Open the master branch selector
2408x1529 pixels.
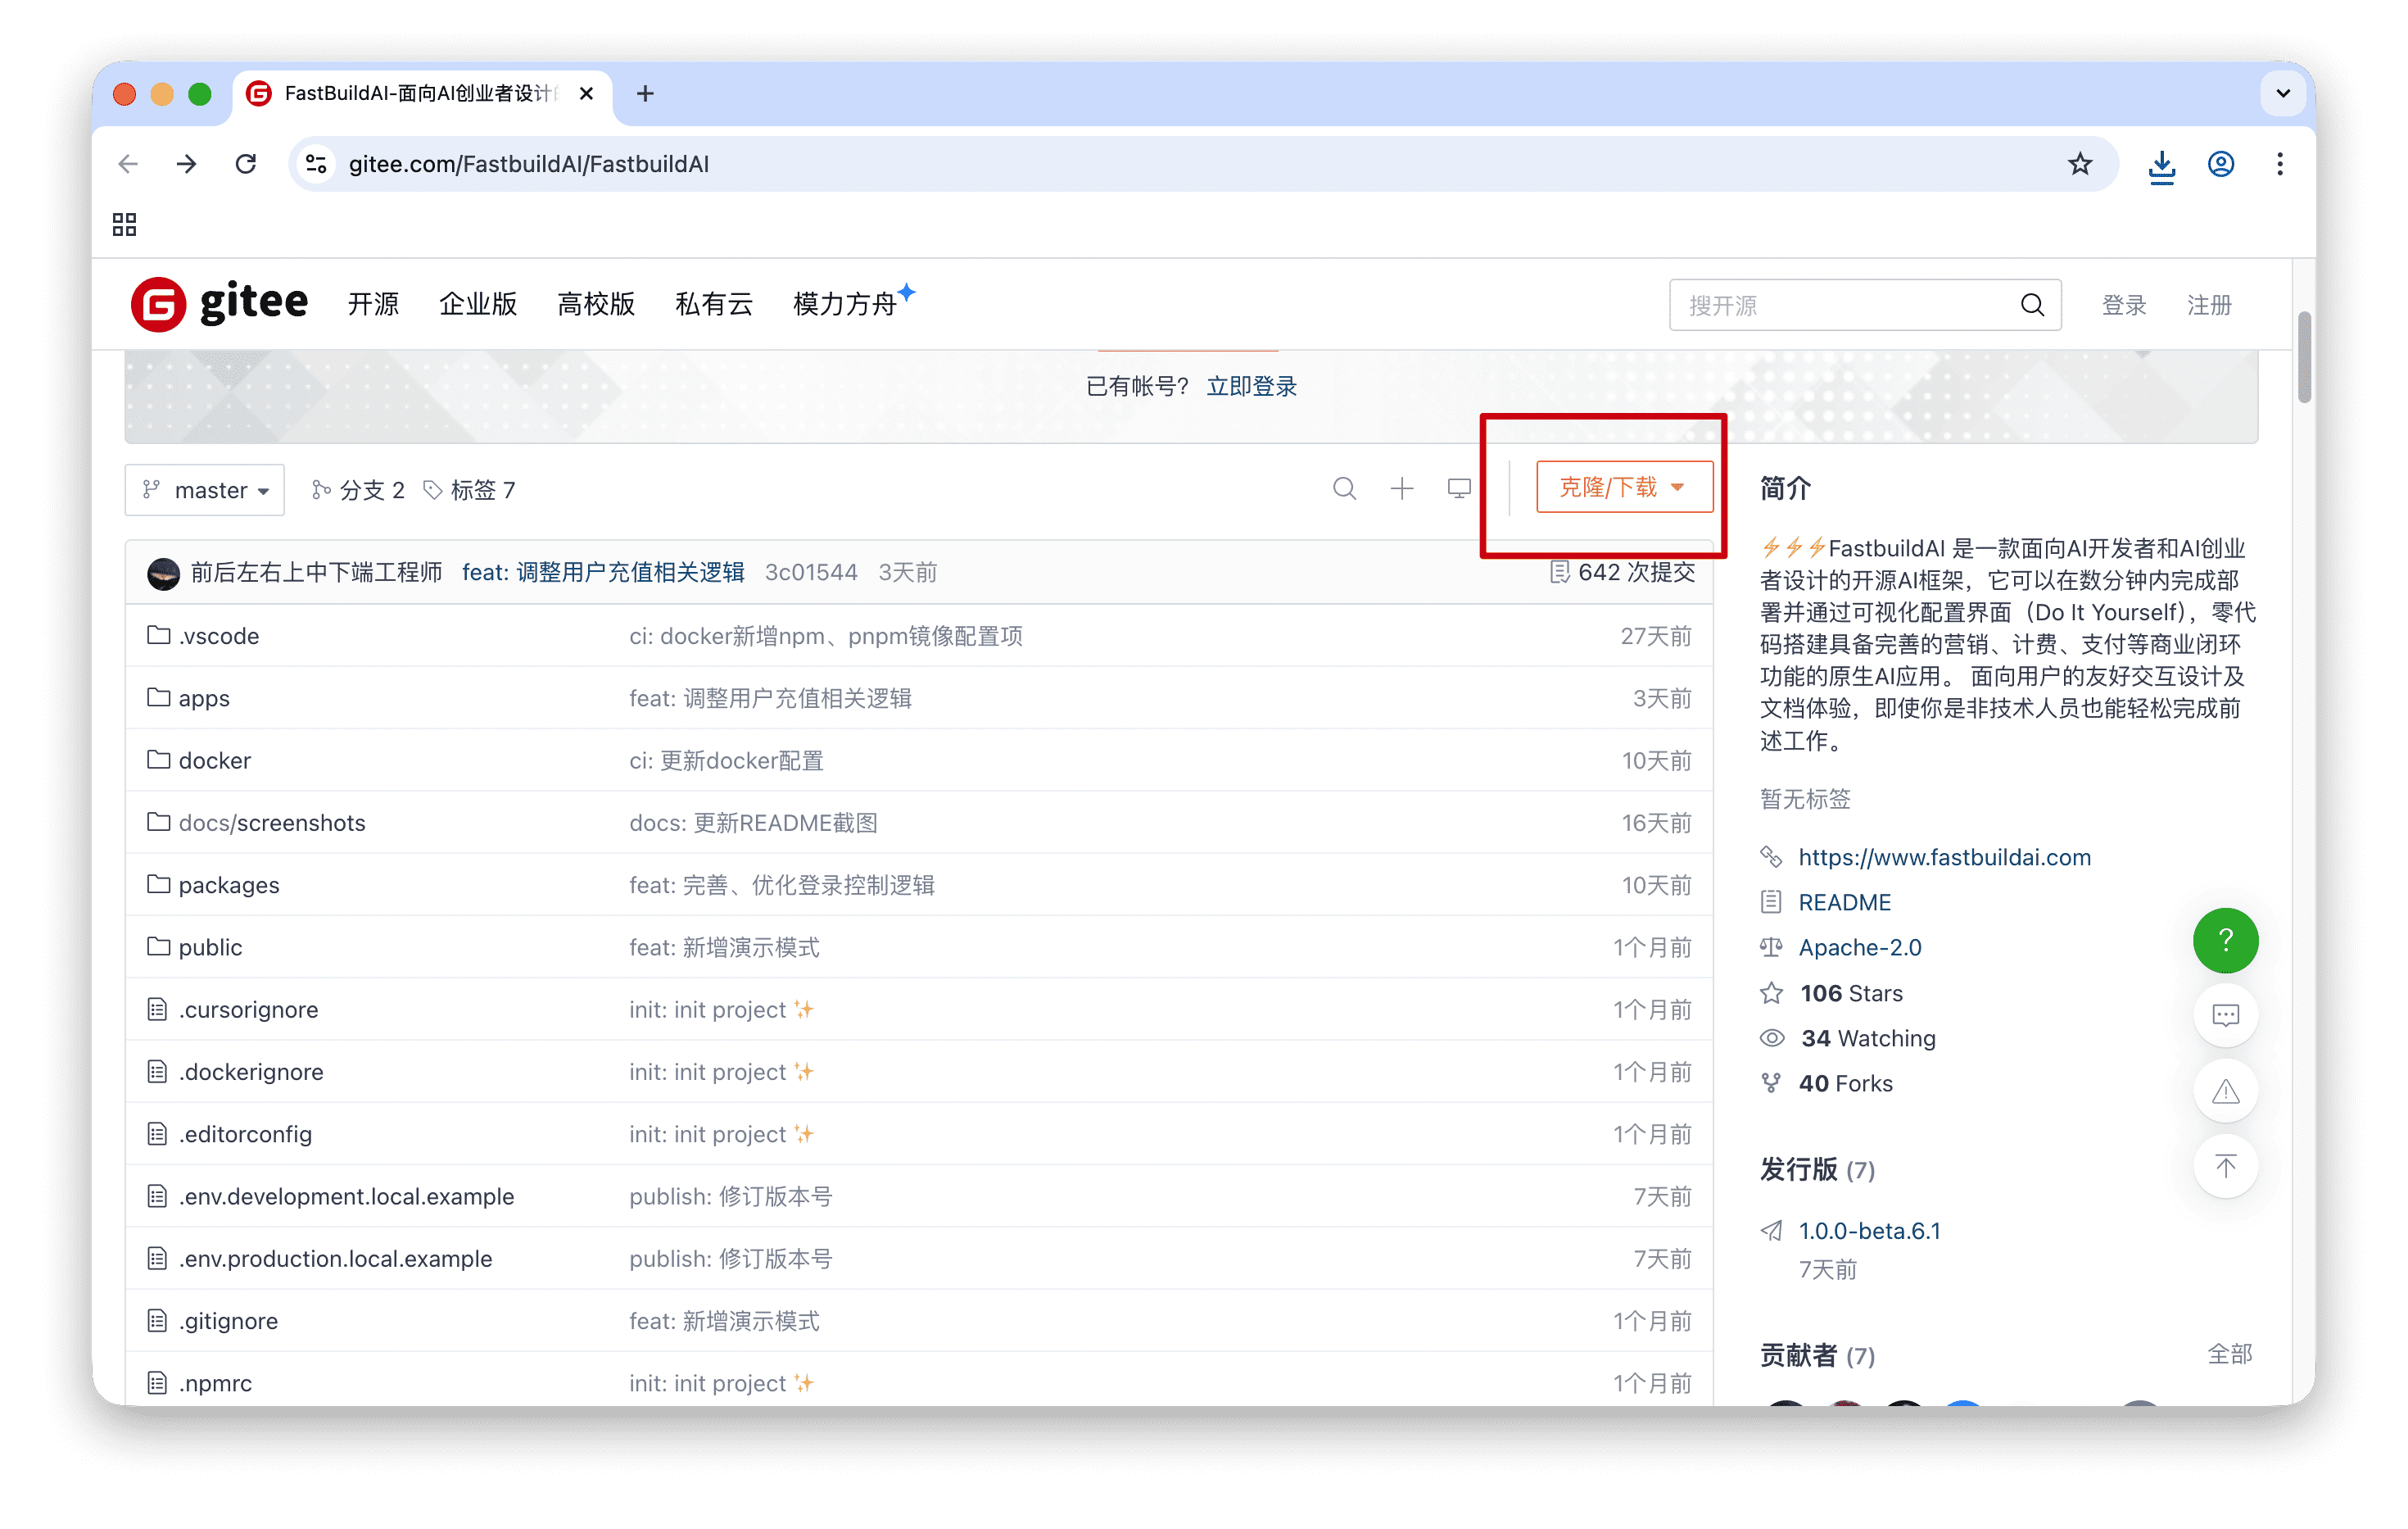204,489
